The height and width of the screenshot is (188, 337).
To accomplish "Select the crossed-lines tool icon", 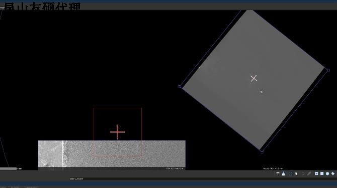I will [291, 173].
